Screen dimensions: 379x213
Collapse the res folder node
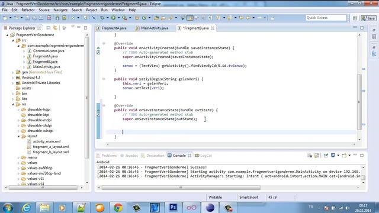[x=13, y=104]
